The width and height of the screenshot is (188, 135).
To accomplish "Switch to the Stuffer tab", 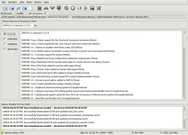I will (x=20, y=14).
